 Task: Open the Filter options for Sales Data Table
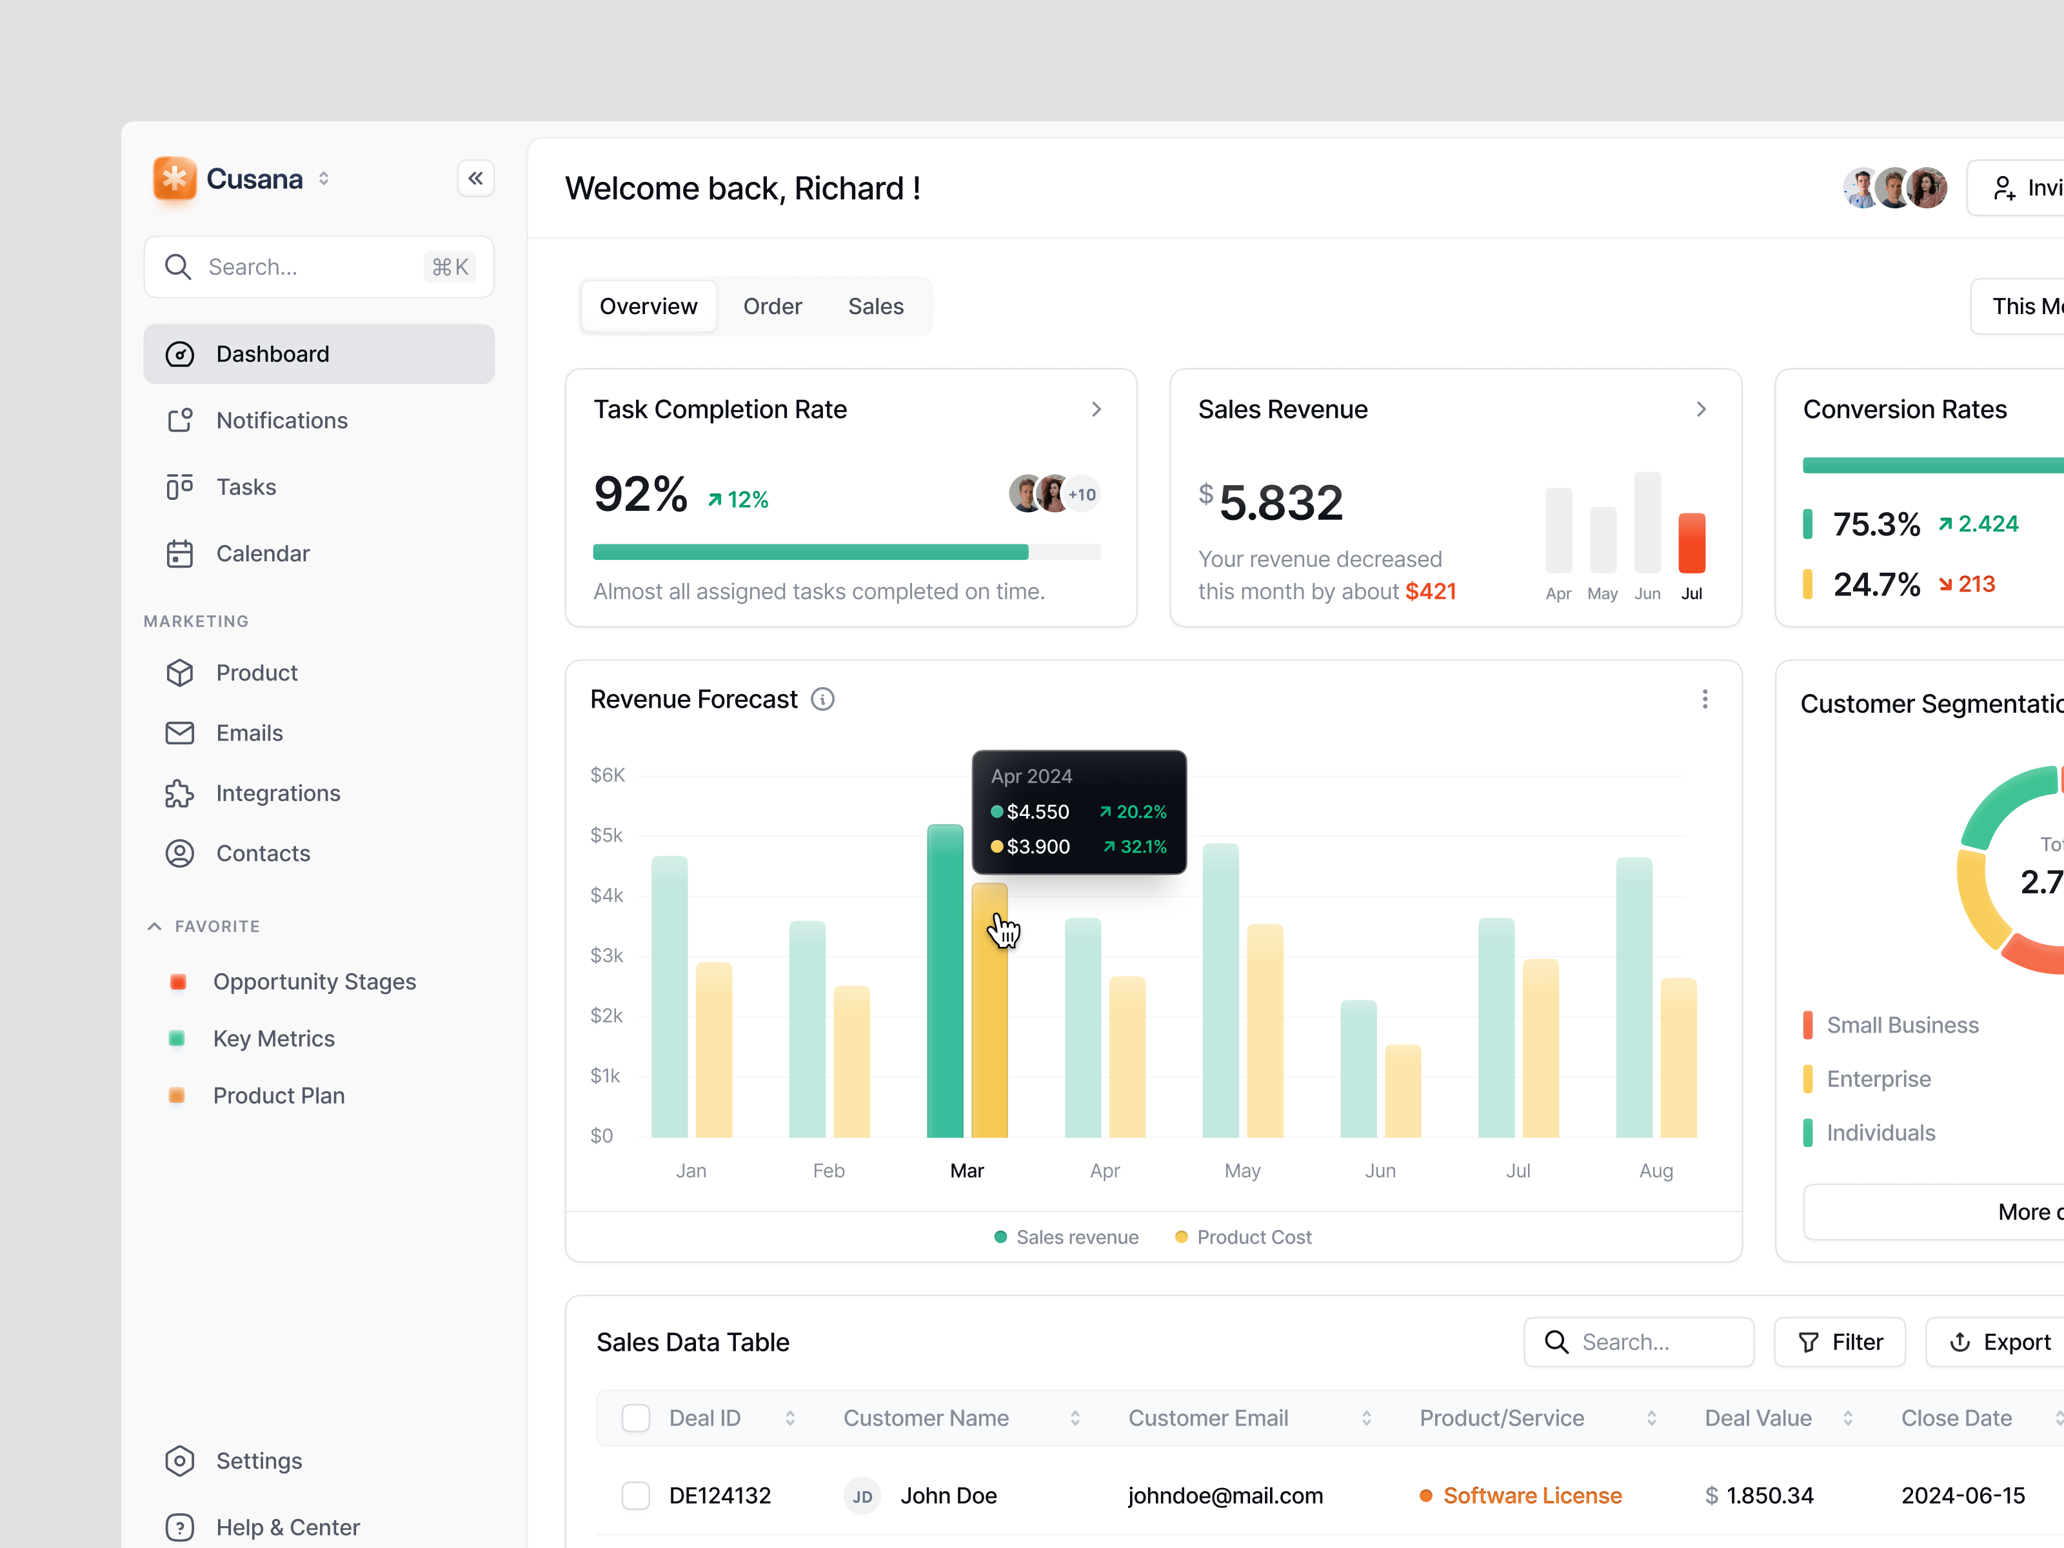pyautogui.click(x=1839, y=1342)
